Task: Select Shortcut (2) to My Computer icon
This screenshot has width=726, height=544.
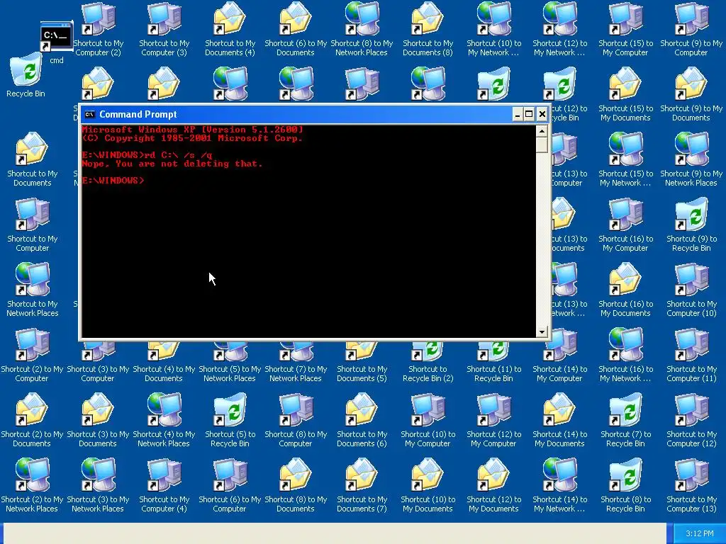Action: [32, 345]
